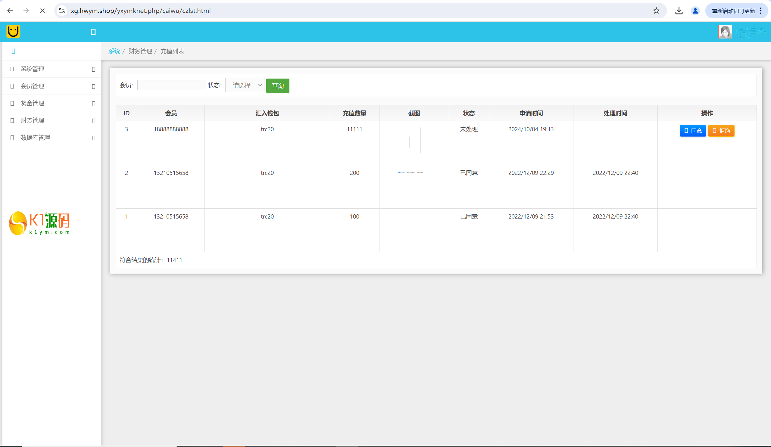Bookmark this page with star icon
The height and width of the screenshot is (447, 771).
pyautogui.click(x=656, y=11)
